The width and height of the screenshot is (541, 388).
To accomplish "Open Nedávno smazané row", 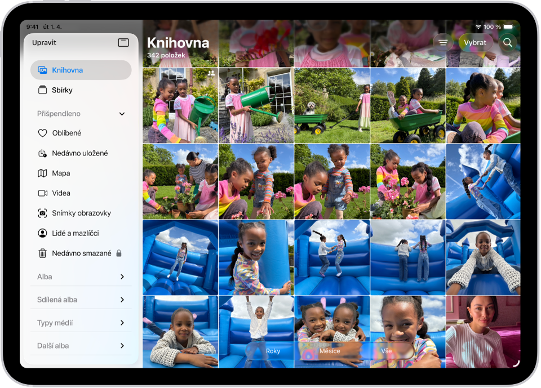I will 81,253.
